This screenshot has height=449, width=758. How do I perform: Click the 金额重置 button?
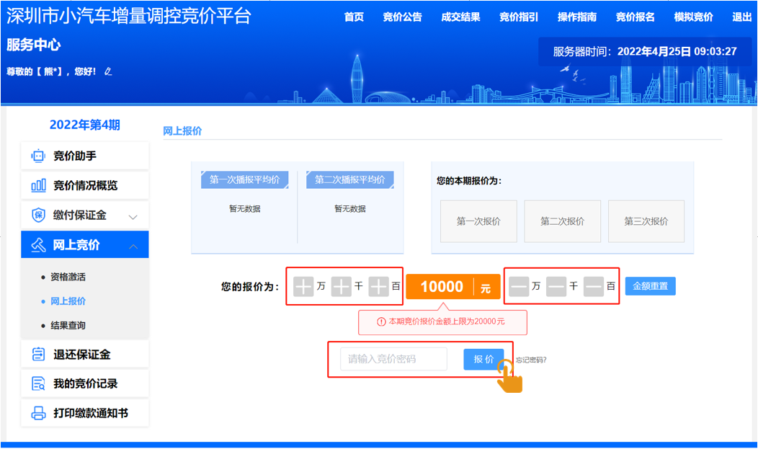coord(650,286)
